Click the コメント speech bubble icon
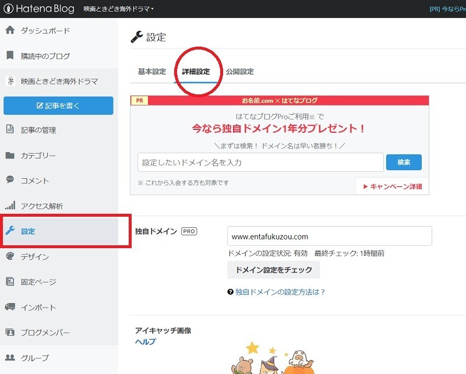 [x=10, y=179]
